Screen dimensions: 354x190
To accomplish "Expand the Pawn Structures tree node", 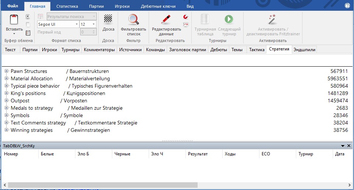I will (6, 71).
